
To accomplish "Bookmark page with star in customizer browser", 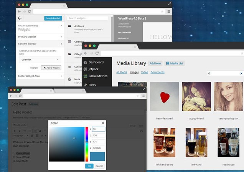I will tap(162, 12).
